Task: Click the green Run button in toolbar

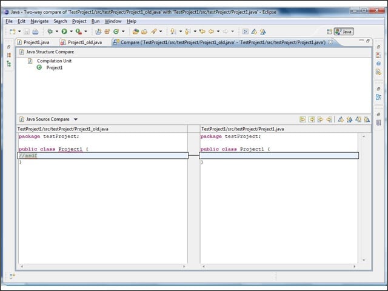Action: click(64, 32)
